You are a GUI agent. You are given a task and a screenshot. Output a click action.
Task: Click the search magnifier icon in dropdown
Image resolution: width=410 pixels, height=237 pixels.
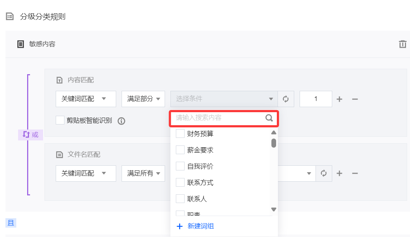tap(269, 118)
